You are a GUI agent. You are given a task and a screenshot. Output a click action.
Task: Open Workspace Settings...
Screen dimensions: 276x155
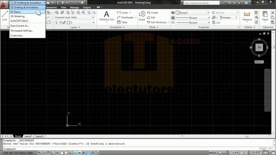coord(28,31)
